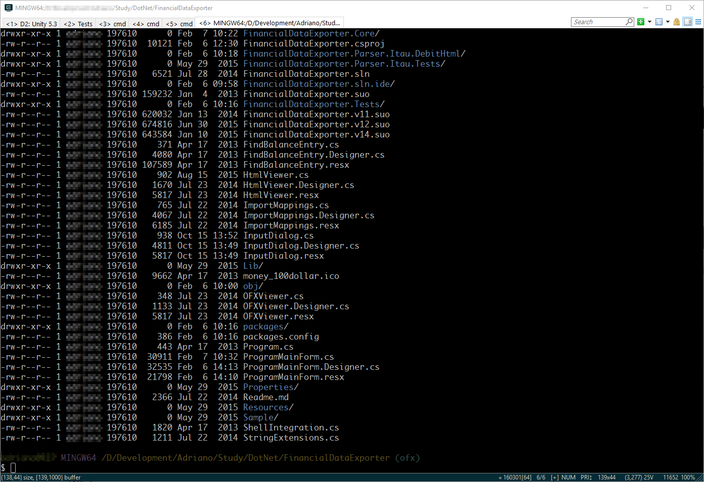The image size is (704, 482).
Task: Select the active console number 6 icon
Action: pyautogui.click(x=659, y=22)
